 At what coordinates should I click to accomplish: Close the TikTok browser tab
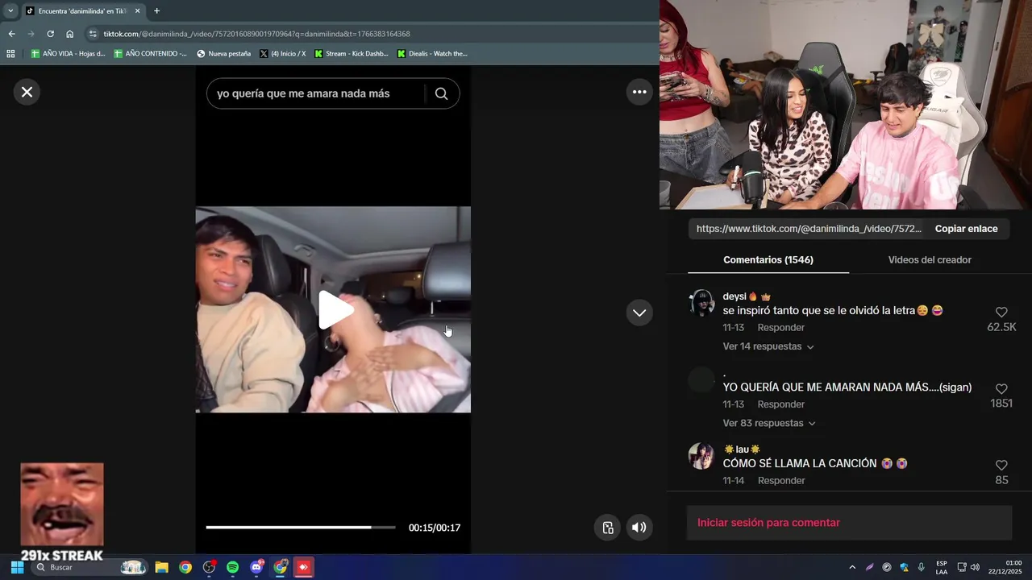(x=137, y=10)
